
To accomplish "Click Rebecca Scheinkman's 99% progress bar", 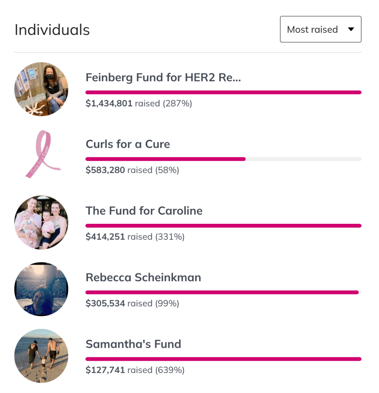I will 223,292.
